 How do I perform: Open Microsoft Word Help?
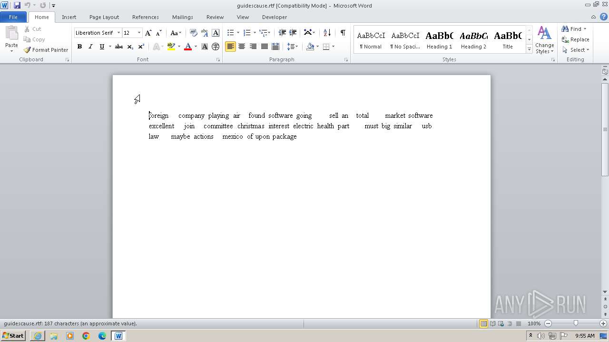pos(604,17)
